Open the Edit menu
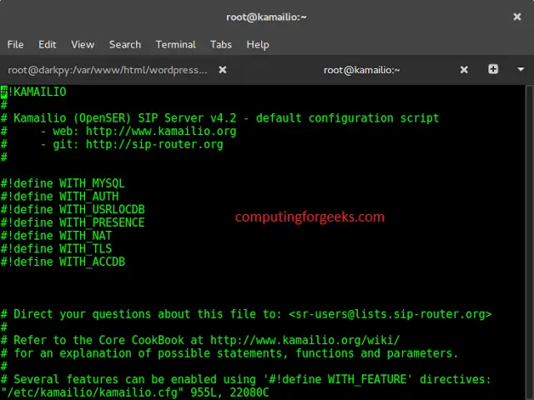 point(47,44)
